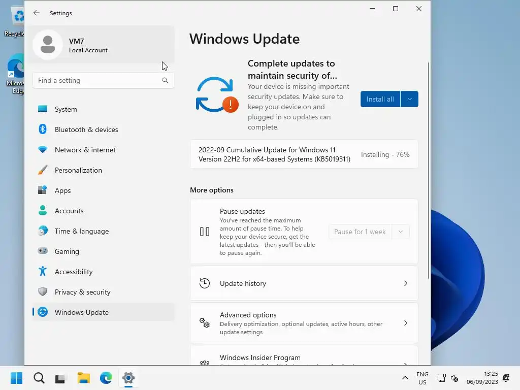Open Advanced options
520x390 pixels.
click(x=304, y=323)
